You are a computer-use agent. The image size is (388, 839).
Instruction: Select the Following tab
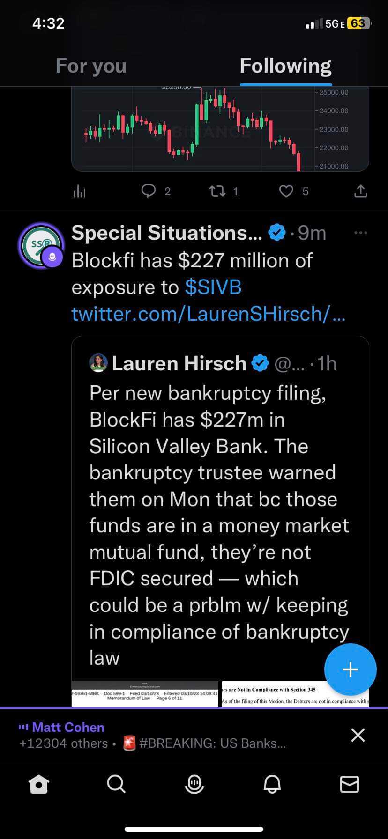[x=285, y=66]
